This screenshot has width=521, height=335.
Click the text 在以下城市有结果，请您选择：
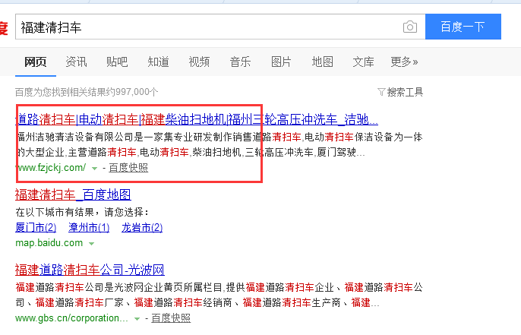tap(82, 212)
